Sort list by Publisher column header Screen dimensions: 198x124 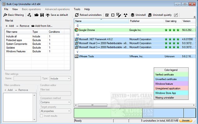tap(146, 21)
